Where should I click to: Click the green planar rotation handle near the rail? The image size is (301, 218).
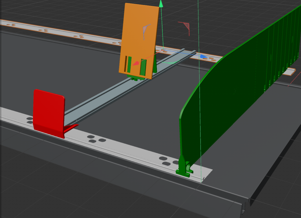[x=171, y=62]
